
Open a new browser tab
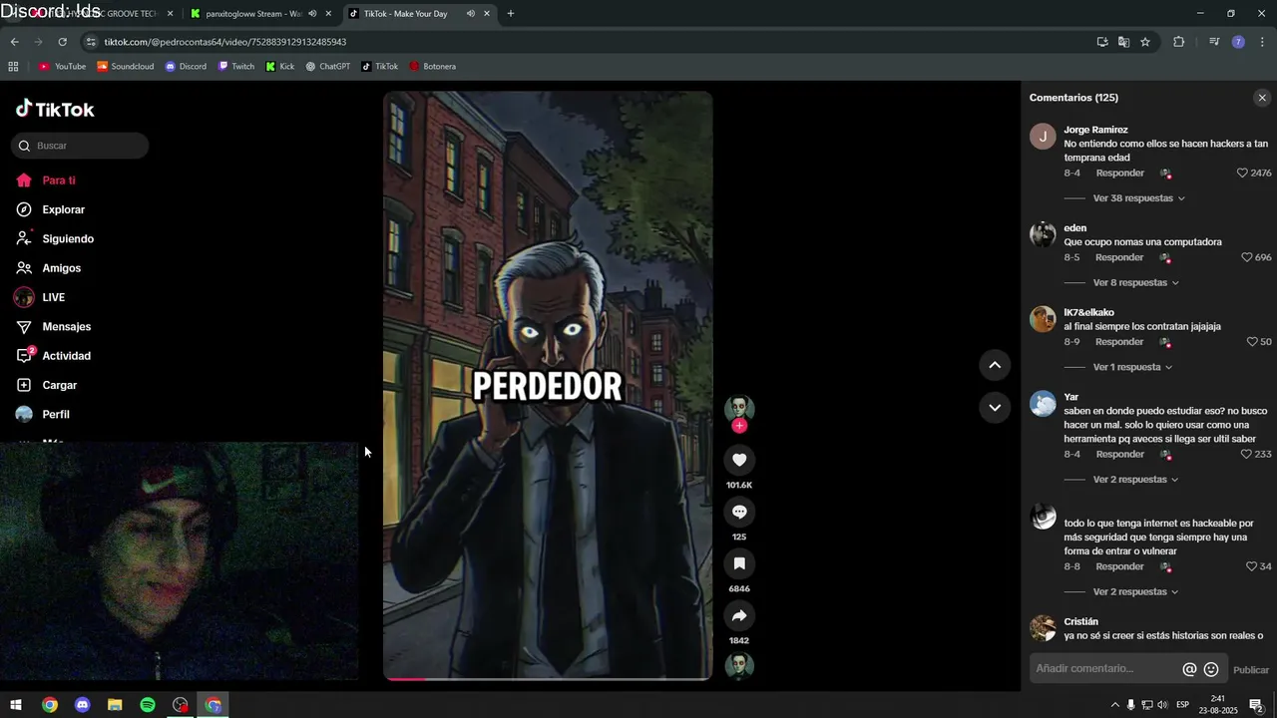pos(511,14)
